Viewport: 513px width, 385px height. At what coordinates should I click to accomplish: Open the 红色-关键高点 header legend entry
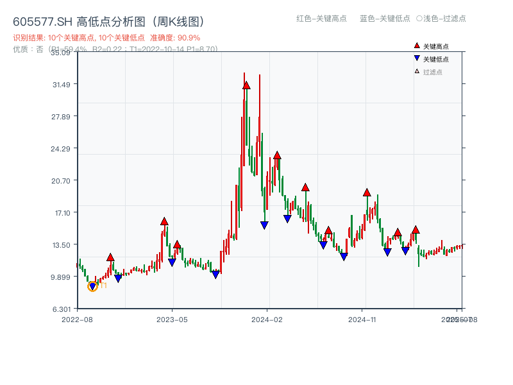(322, 19)
